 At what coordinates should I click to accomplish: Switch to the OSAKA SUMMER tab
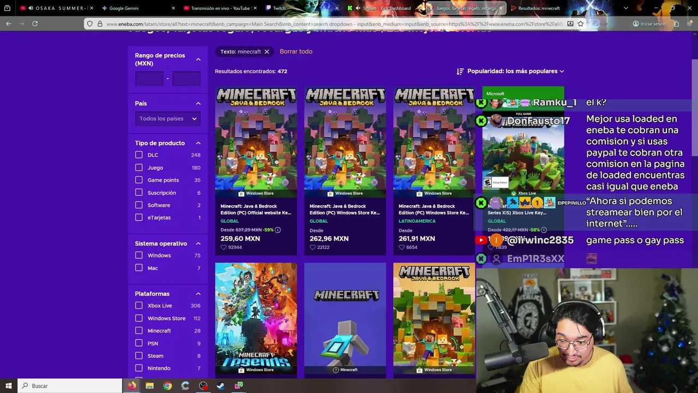click(x=56, y=8)
